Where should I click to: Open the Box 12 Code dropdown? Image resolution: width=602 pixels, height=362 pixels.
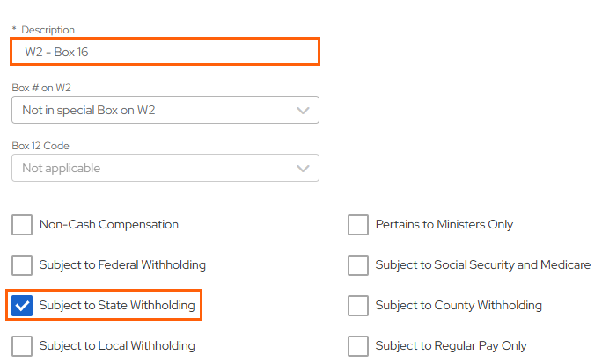pyautogui.click(x=165, y=168)
